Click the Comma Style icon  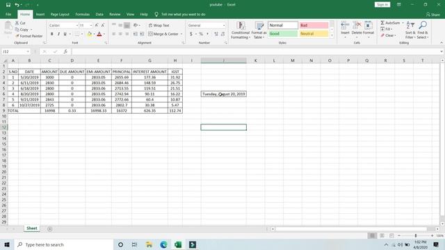207,34
